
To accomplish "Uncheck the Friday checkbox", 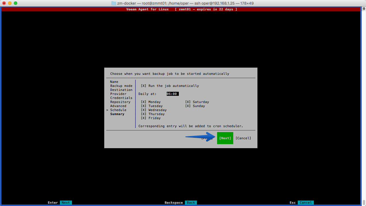I will pyautogui.click(x=143, y=118).
